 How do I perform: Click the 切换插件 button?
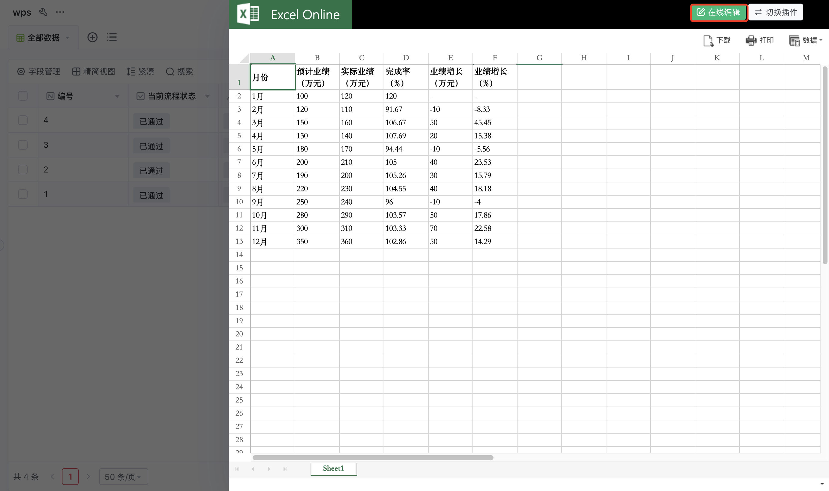[x=776, y=12]
